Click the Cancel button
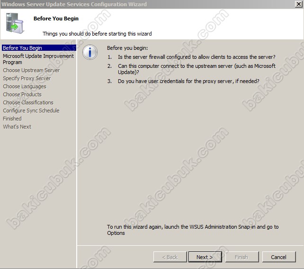304x269 pixels. pyautogui.click(x=279, y=257)
